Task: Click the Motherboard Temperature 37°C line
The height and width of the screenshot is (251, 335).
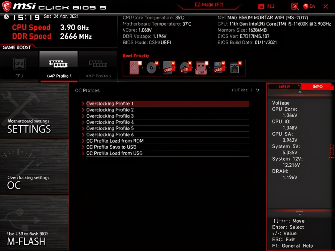Action: pyautogui.click(x=157, y=24)
